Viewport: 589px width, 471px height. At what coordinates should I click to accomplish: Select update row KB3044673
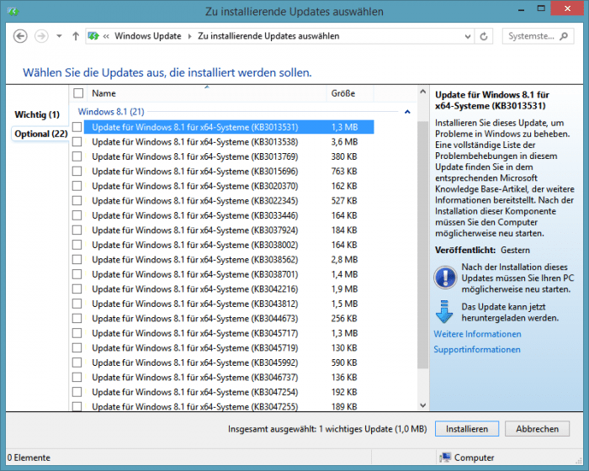click(x=229, y=319)
